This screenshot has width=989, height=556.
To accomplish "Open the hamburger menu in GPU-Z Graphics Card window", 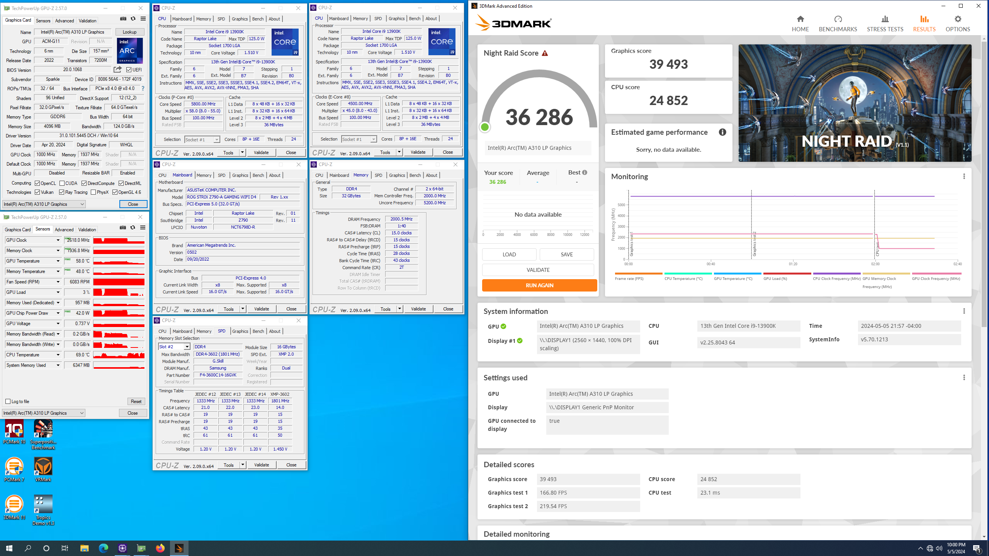I will point(143,19).
